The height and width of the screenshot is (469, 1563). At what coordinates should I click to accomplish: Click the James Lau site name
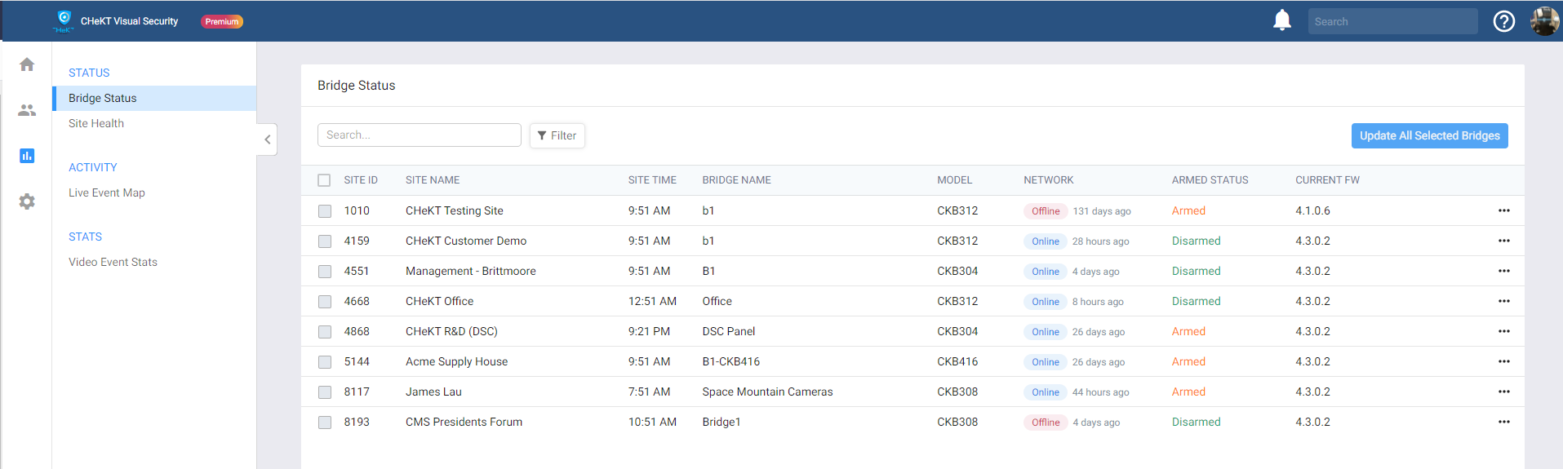(433, 392)
